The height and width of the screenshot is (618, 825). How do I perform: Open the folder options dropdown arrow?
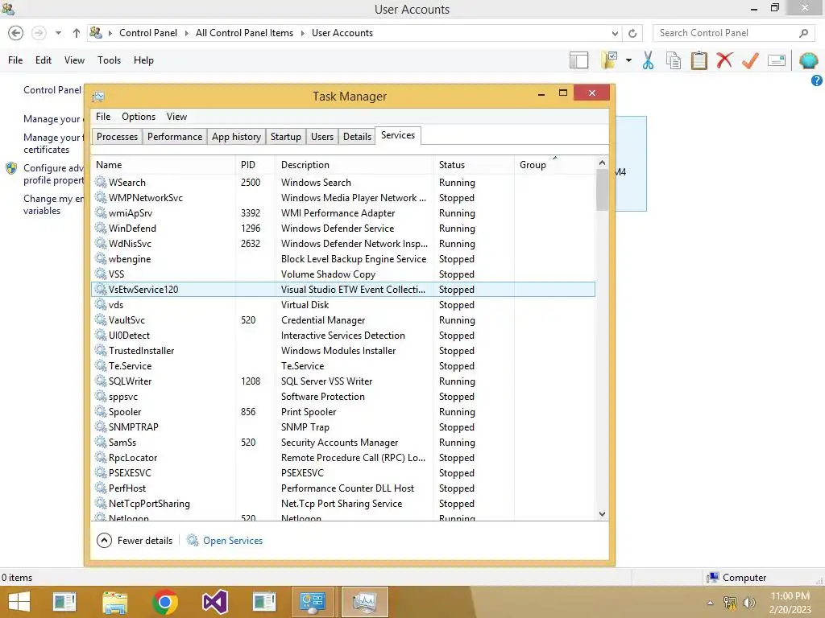tap(628, 60)
